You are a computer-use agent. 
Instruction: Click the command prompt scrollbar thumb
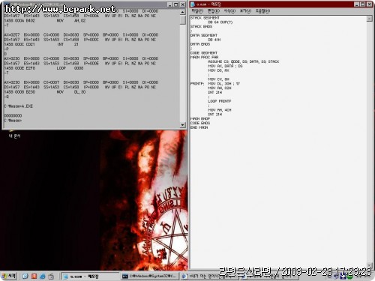coord(183,19)
